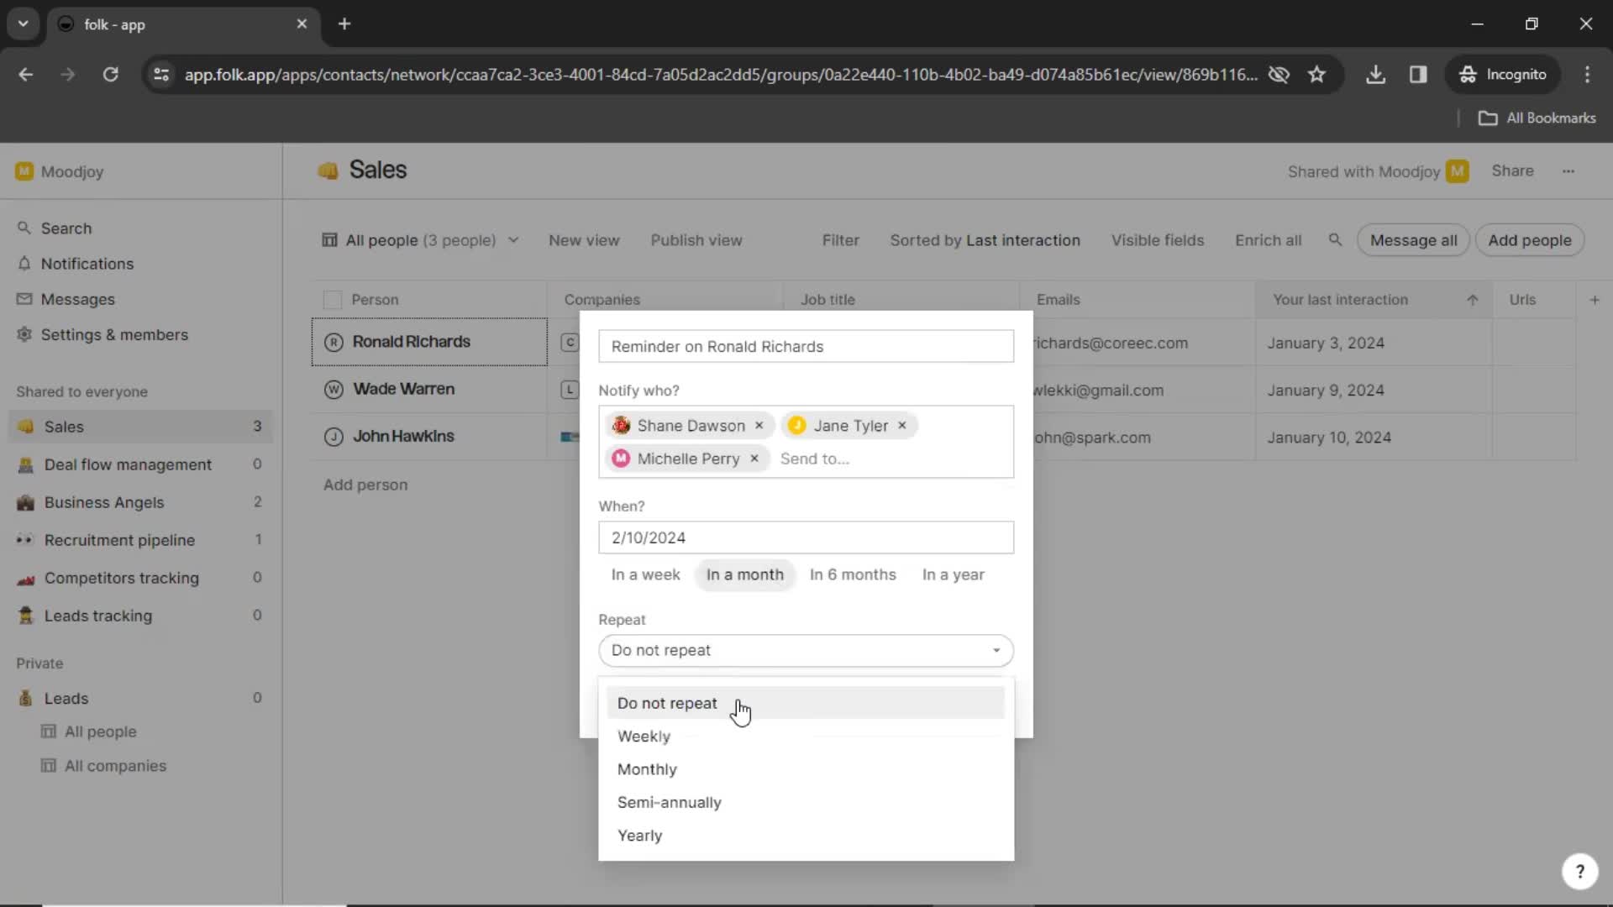1613x907 pixels.
Task: Click the reminder title input field
Action: click(x=806, y=345)
